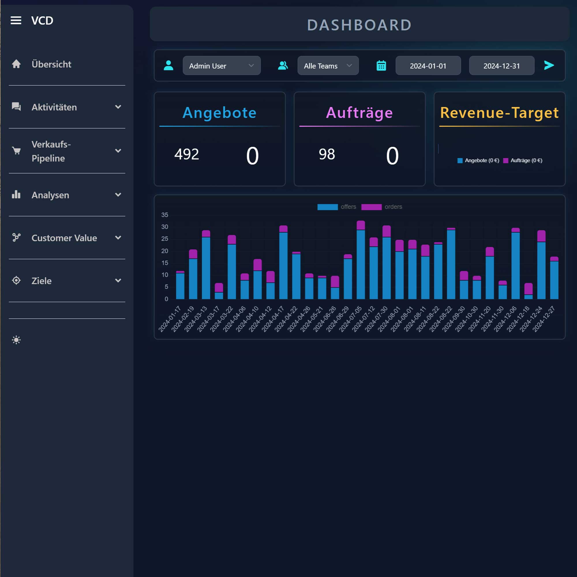This screenshot has width=577, height=577.
Task: Click the 98 value in Aufträge card
Action: (327, 154)
